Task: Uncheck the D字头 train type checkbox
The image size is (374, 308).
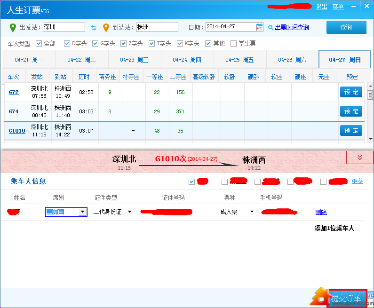Action: tap(67, 44)
